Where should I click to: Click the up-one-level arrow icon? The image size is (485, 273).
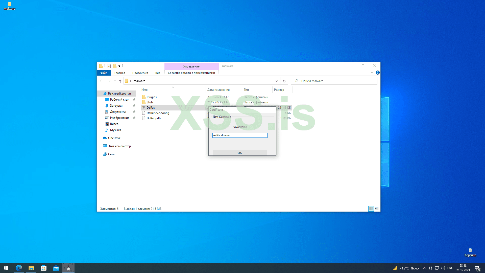tap(120, 81)
